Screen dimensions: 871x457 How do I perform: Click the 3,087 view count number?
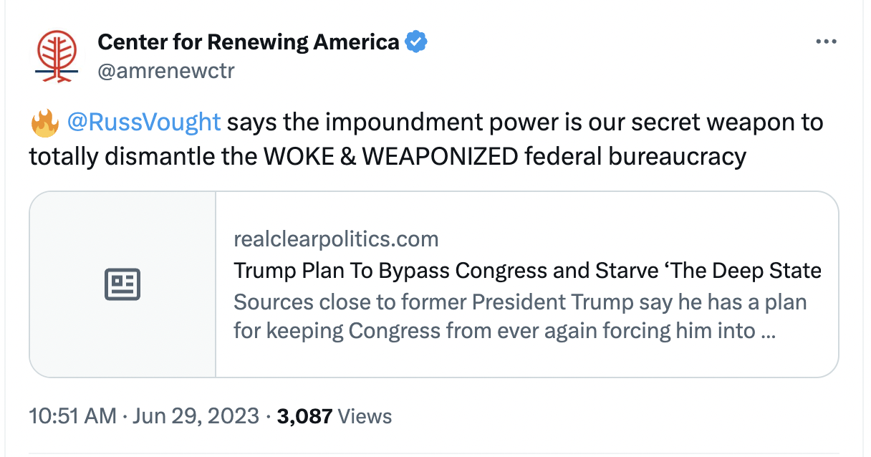(x=304, y=416)
